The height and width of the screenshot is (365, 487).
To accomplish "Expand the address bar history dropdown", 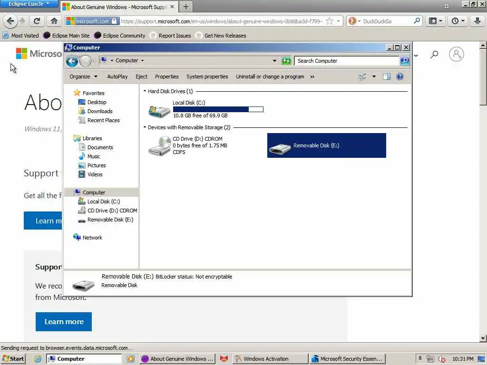I will [274, 61].
